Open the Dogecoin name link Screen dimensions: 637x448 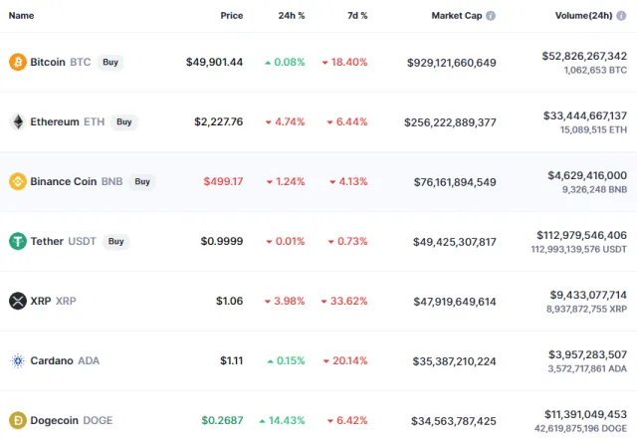[x=54, y=421]
